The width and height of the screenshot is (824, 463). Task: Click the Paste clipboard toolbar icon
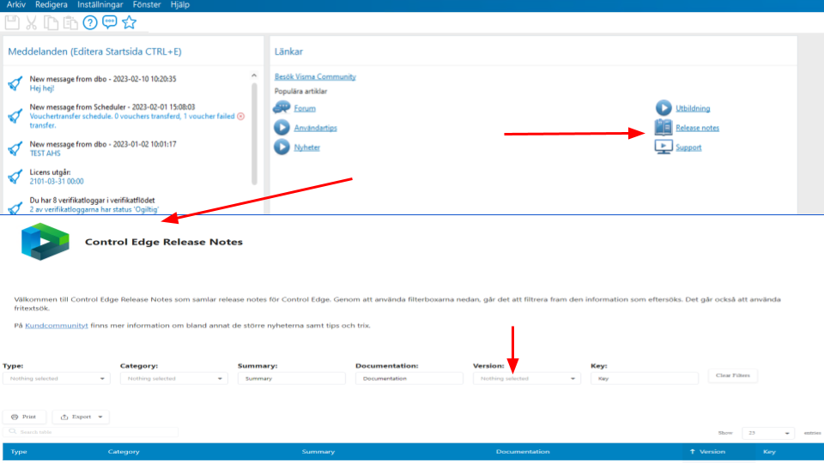pyautogui.click(x=70, y=22)
